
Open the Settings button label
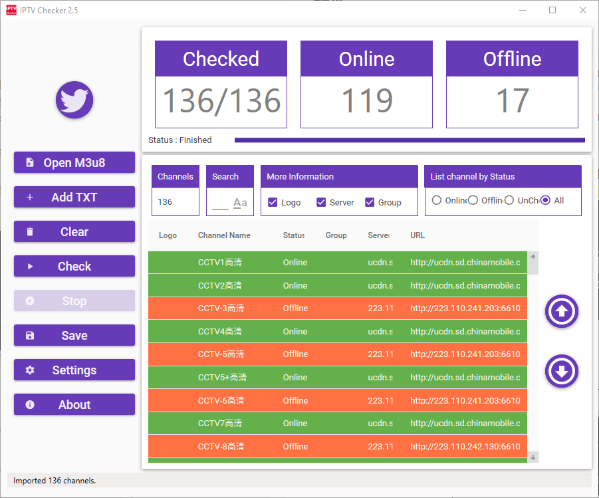74,370
